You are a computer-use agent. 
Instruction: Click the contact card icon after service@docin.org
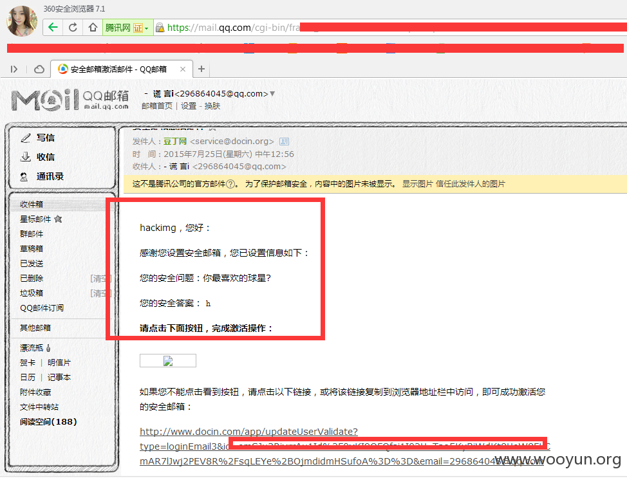[x=284, y=141]
